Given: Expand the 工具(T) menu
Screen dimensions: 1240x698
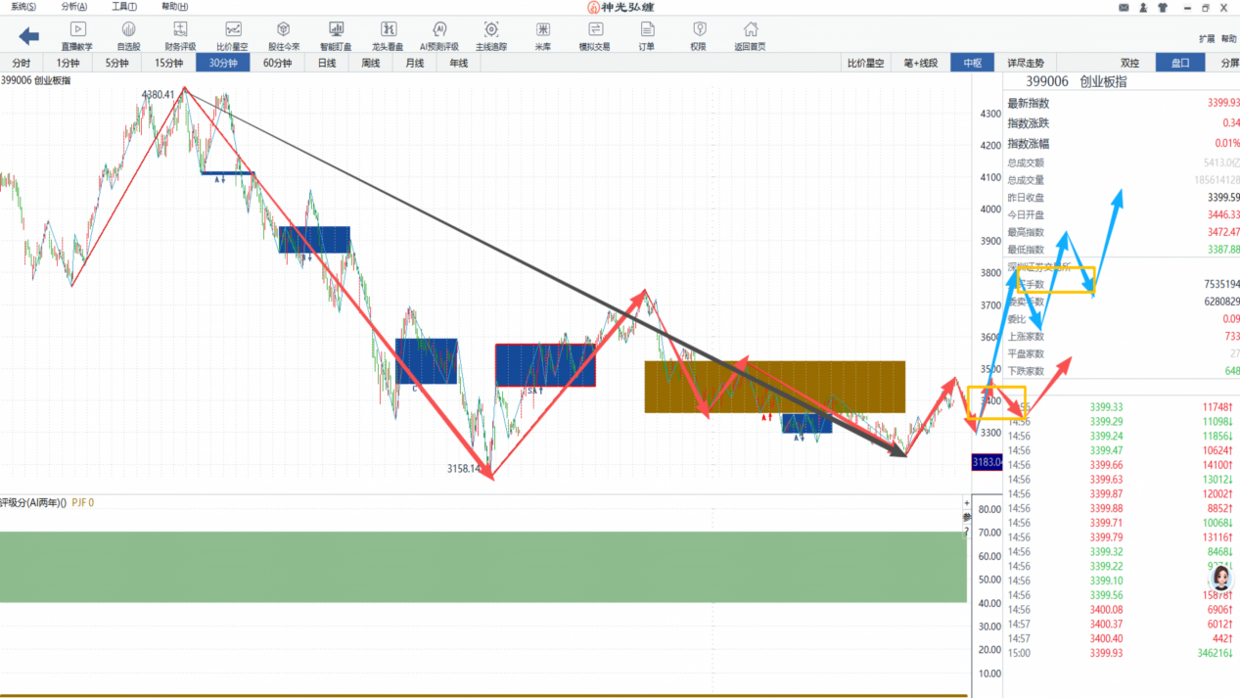Looking at the screenshot, I should tap(124, 7).
